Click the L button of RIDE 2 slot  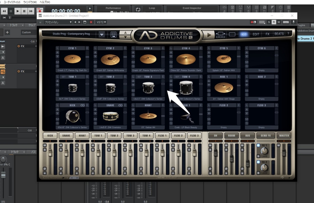tap(247, 77)
